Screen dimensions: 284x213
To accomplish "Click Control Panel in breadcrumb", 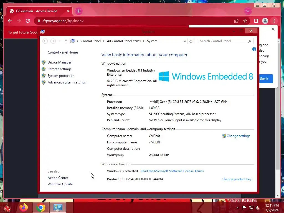I will 91,41.
